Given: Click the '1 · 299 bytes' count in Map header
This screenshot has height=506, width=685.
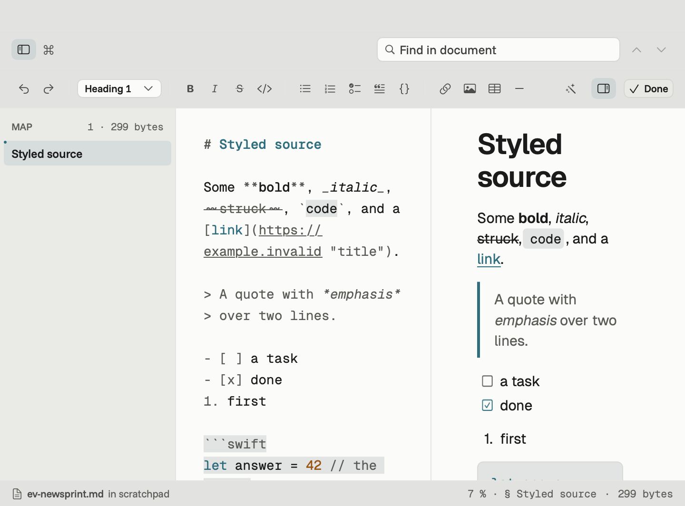Looking at the screenshot, I should pos(125,127).
